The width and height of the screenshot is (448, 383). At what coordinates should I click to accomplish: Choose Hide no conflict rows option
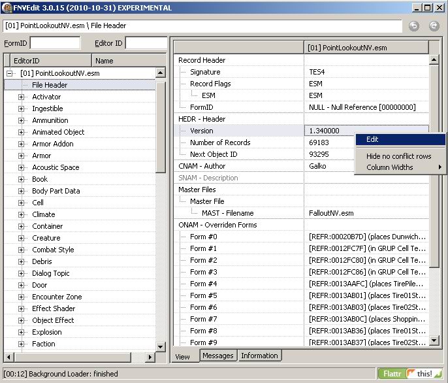398,156
